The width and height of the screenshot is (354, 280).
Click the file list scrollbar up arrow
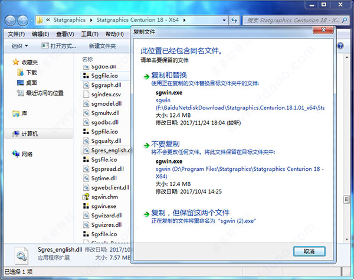click(x=347, y=58)
